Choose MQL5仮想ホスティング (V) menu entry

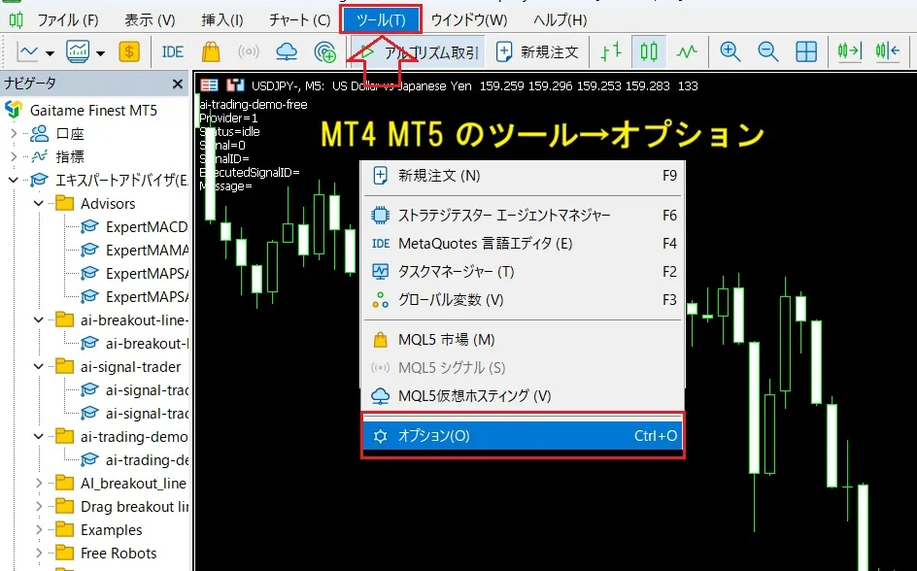pos(523,395)
